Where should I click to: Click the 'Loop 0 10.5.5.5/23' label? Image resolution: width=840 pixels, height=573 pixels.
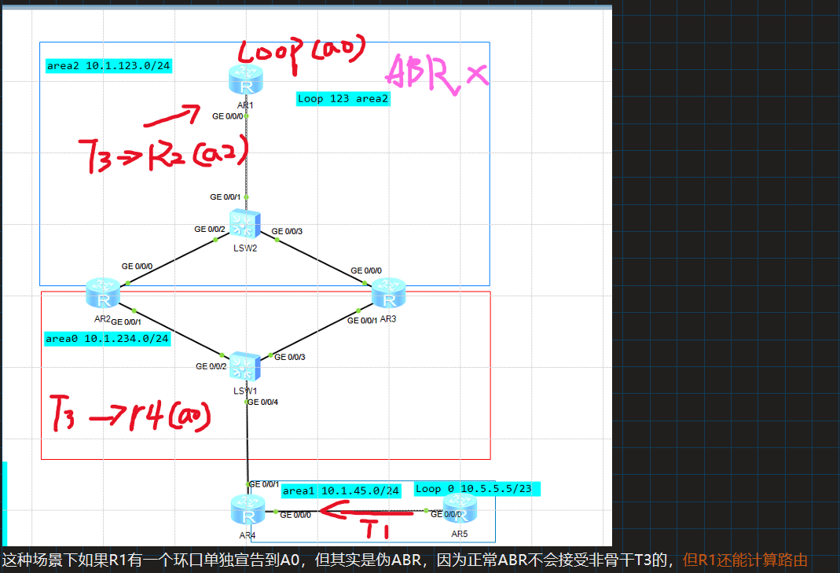tap(477, 489)
